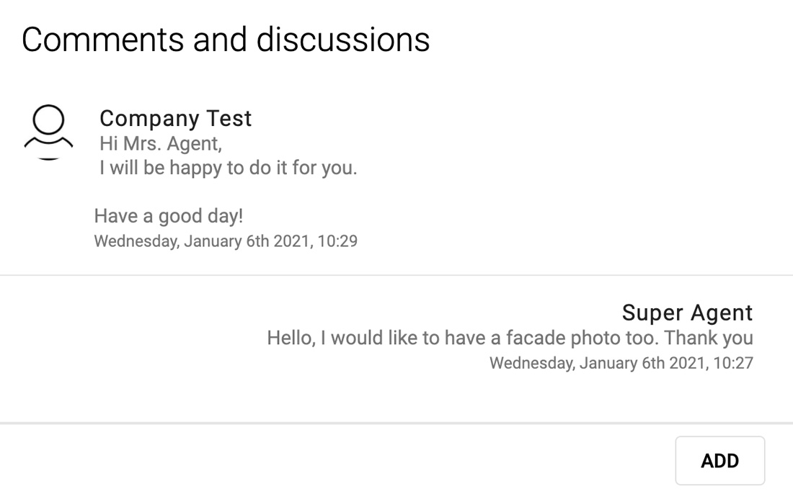The height and width of the screenshot is (494, 793).
Task: Click the Comments and discussions heading
Action: pyautogui.click(x=226, y=40)
